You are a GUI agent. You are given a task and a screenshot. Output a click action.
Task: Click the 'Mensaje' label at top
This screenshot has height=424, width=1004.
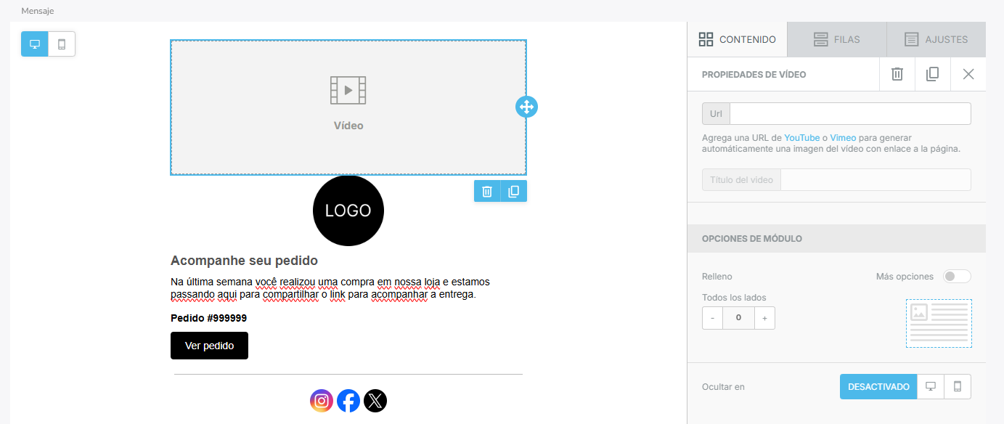click(x=38, y=11)
